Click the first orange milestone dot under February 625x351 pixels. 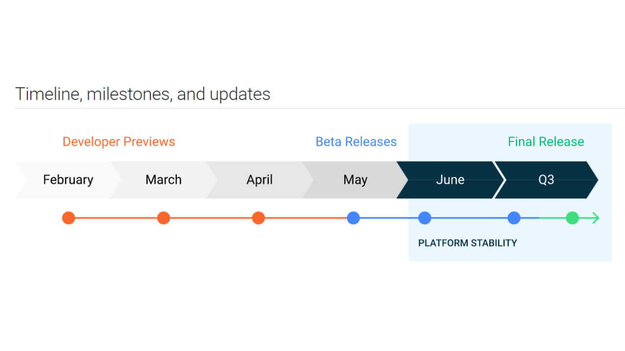(68, 218)
